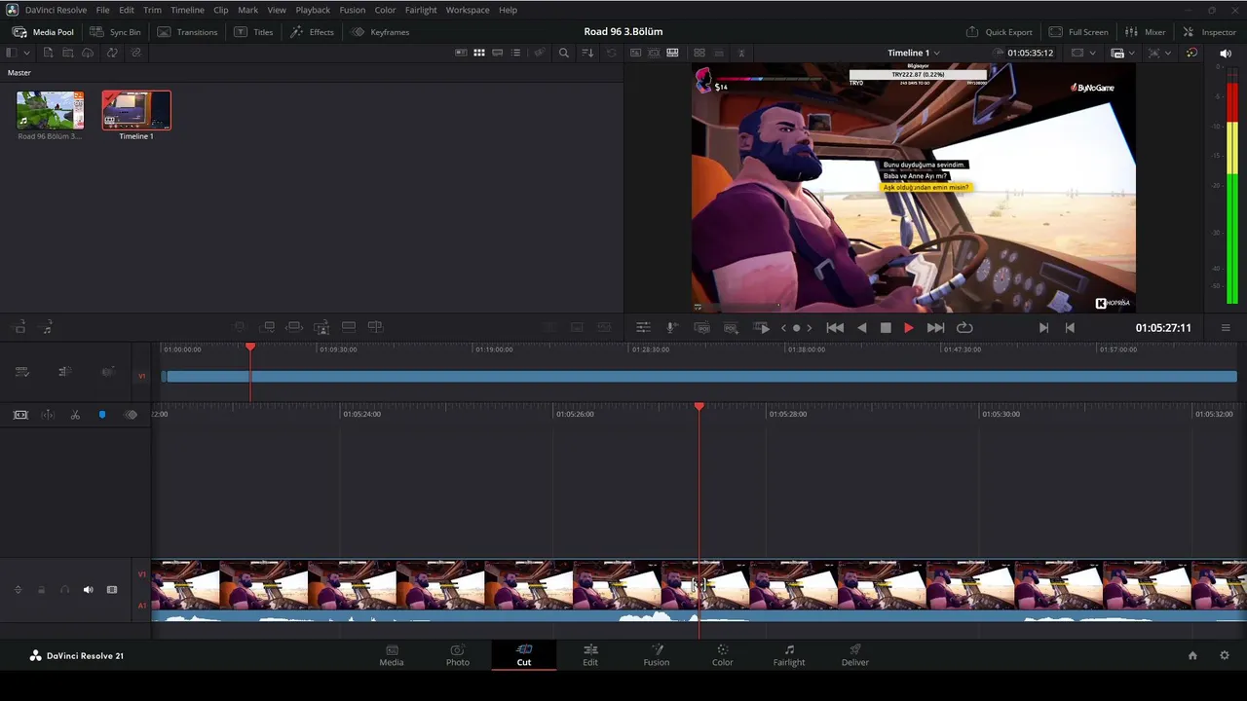Open viewer safe area dropdown arrow
1247x701 pixels.
point(1092,53)
